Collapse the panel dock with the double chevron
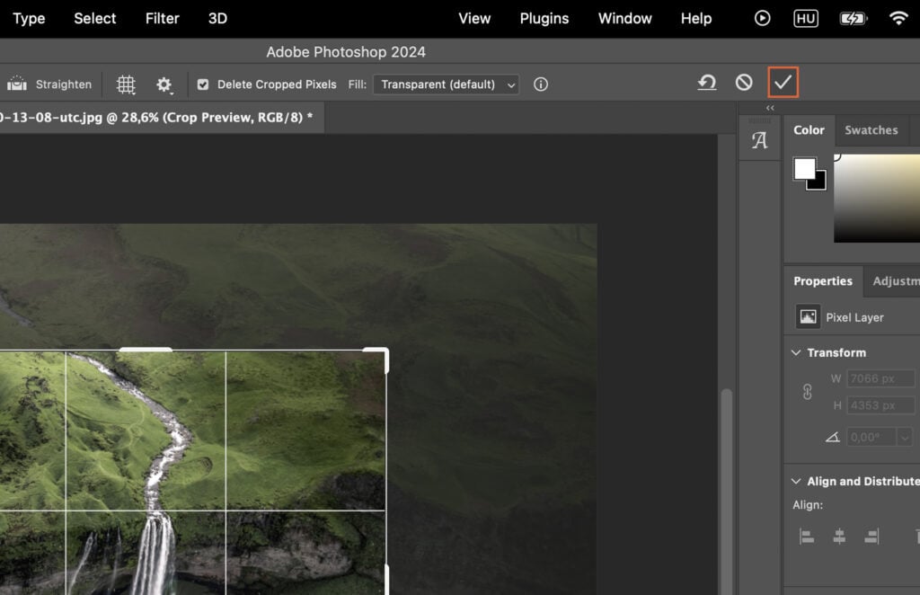920x595 pixels. 769,106
